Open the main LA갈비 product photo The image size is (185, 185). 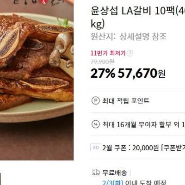click(x=37, y=80)
